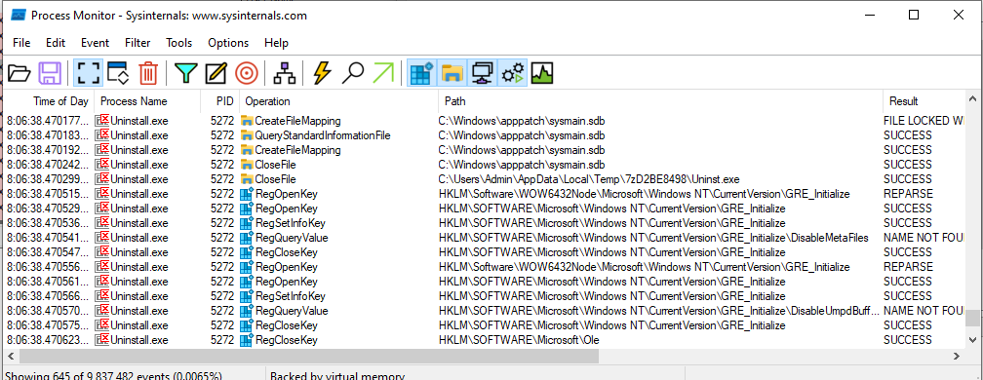Toggle Show File System Activity filter
The width and height of the screenshot is (983, 380).
tap(452, 74)
